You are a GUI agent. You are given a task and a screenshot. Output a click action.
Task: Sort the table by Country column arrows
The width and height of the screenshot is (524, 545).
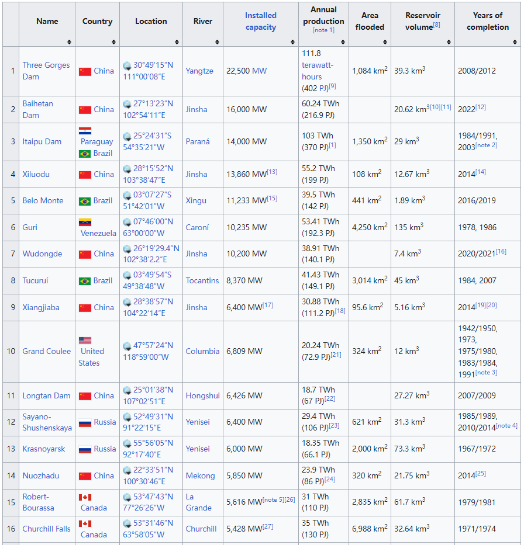pyautogui.click(x=114, y=42)
